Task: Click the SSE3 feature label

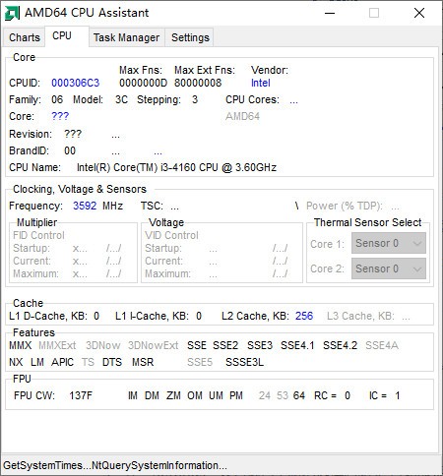Action: (x=260, y=345)
